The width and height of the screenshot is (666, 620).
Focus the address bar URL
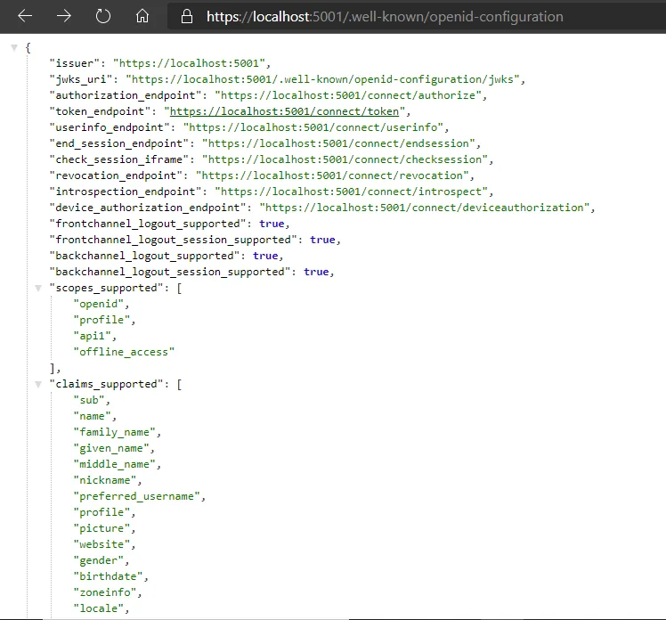(385, 17)
